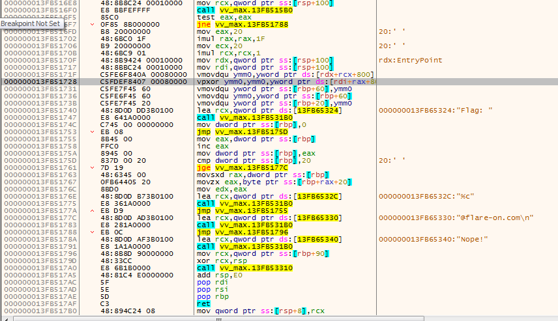Click the vpxor ymm0,ymm0 instruction
The height and width of the screenshot is (321, 558).
pos(286,82)
